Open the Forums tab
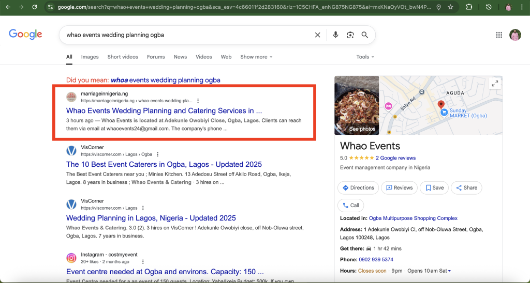Image resolution: width=530 pixels, height=283 pixels. pyautogui.click(x=156, y=57)
